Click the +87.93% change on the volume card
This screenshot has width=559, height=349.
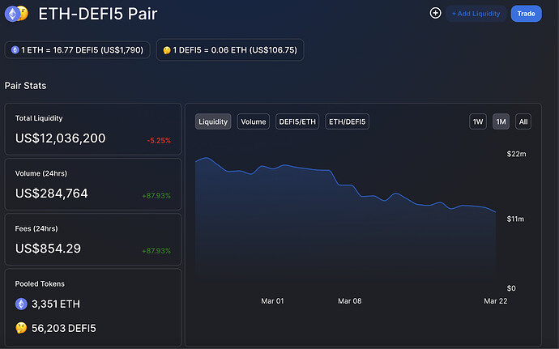156,196
